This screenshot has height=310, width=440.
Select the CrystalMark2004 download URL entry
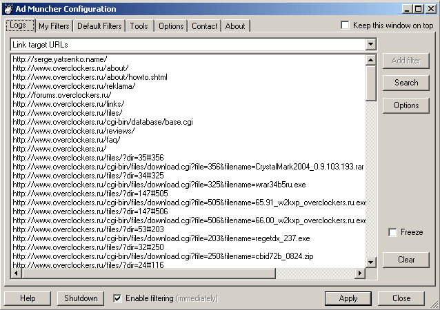point(188,167)
